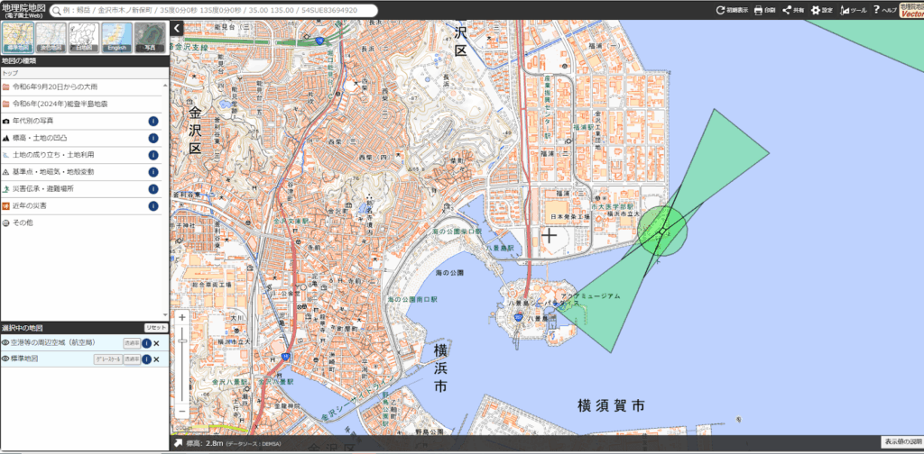Show info for 土地の成り立ち・土地利用
This screenshot has height=454, width=924.
(153, 155)
